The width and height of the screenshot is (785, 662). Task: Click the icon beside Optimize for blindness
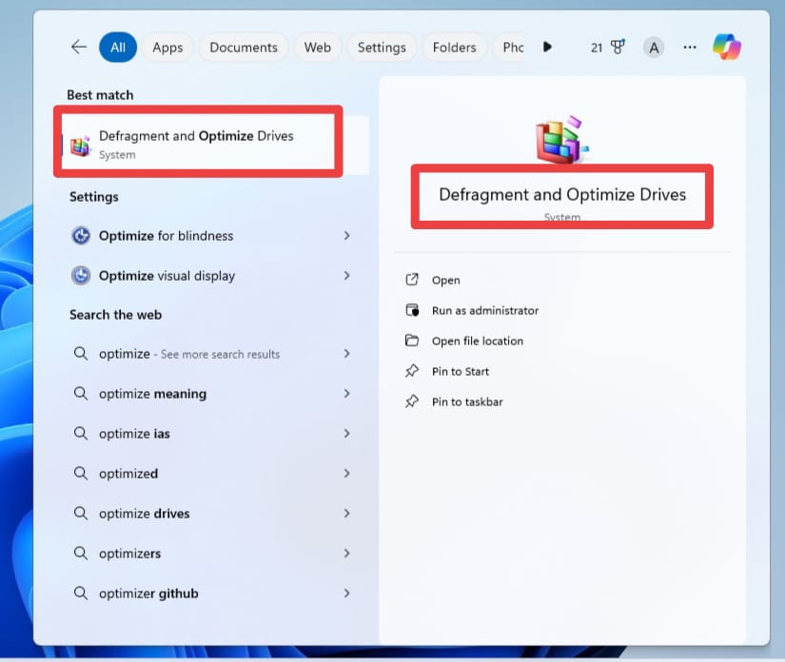point(81,235)
